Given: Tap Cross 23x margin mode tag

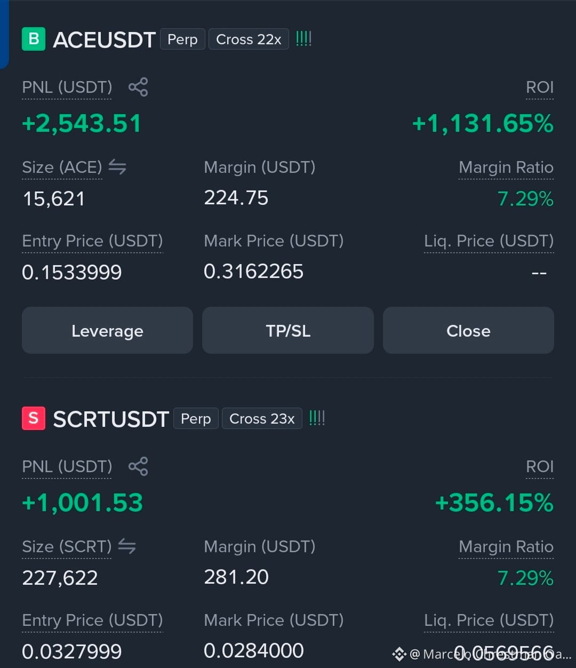Looking at the screenshot, I should click(x=262, y=419).
